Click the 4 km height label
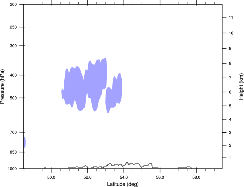 coord(230,119)
